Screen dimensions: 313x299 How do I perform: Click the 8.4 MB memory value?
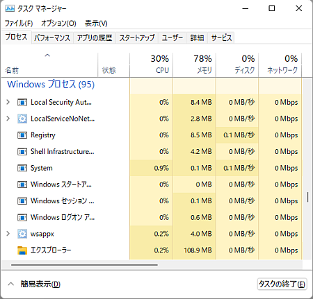[201, 102]
